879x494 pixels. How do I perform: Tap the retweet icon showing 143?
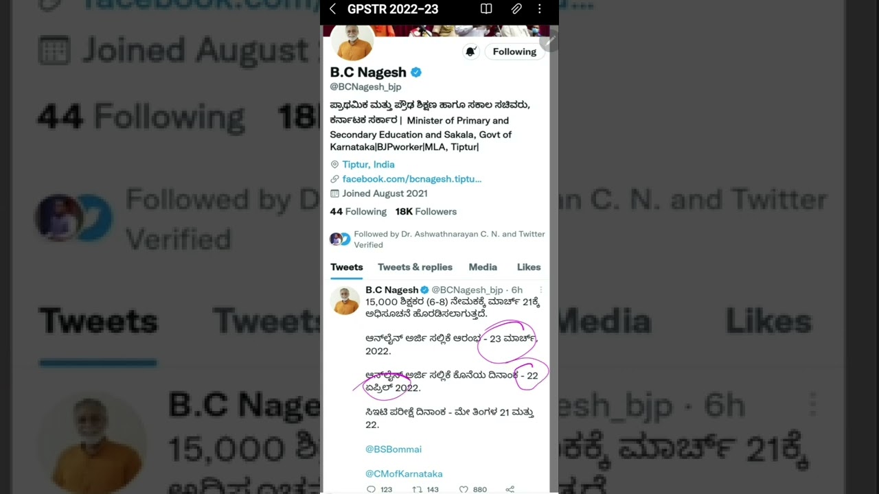point(417,489)
